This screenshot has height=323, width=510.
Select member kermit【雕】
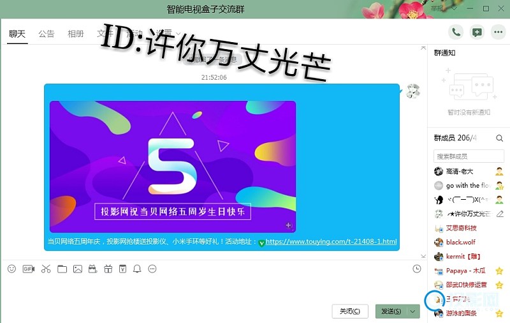tap(463, 256)
